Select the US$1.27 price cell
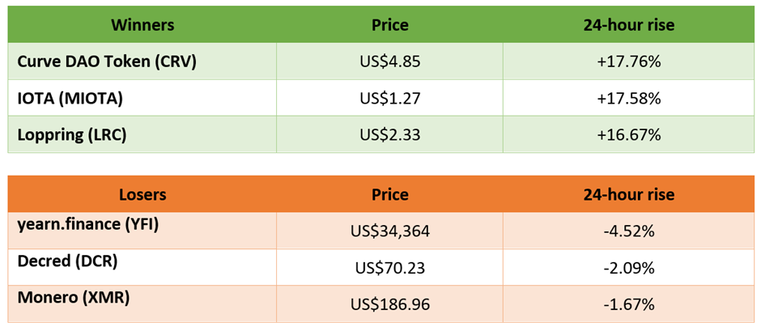This screenshot has width=761, height=331. 389,98
